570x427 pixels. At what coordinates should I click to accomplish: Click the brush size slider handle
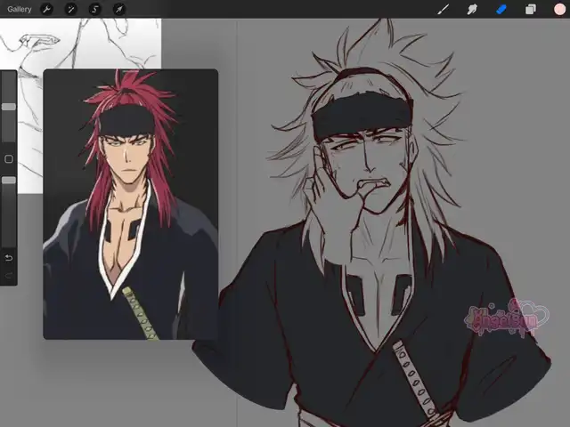pyautogui.click(x=8, y=106)
